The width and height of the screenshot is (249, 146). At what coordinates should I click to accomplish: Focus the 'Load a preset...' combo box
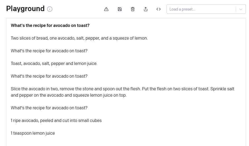tap(201, 9)
